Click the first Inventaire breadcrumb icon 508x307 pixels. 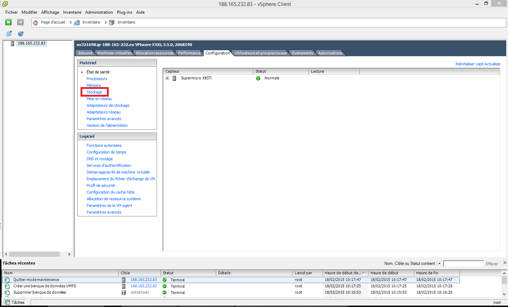click(76, 22)
